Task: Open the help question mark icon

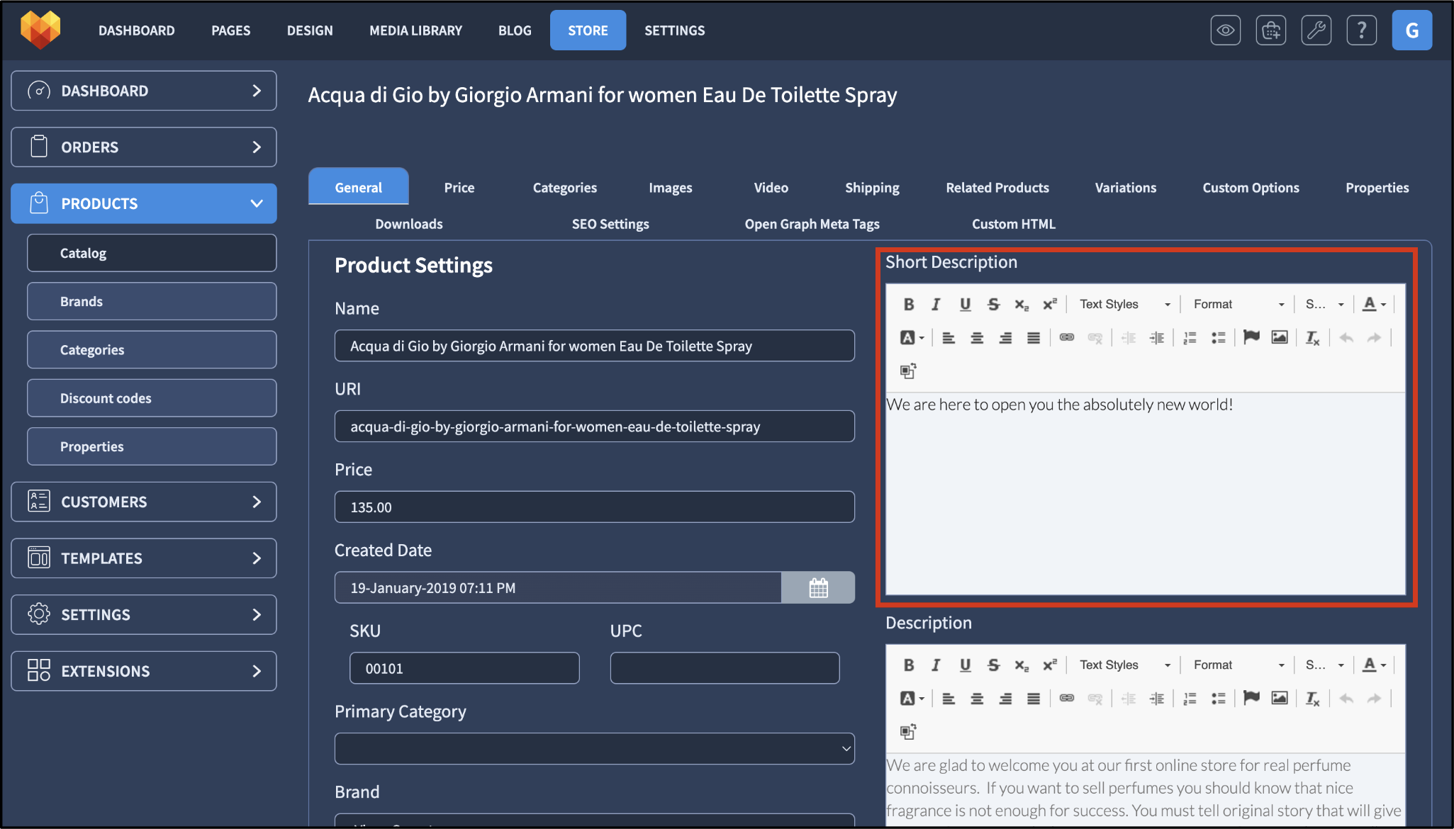Action: 1361,30
